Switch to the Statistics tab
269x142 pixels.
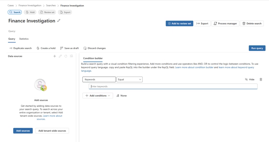(24, 39)
